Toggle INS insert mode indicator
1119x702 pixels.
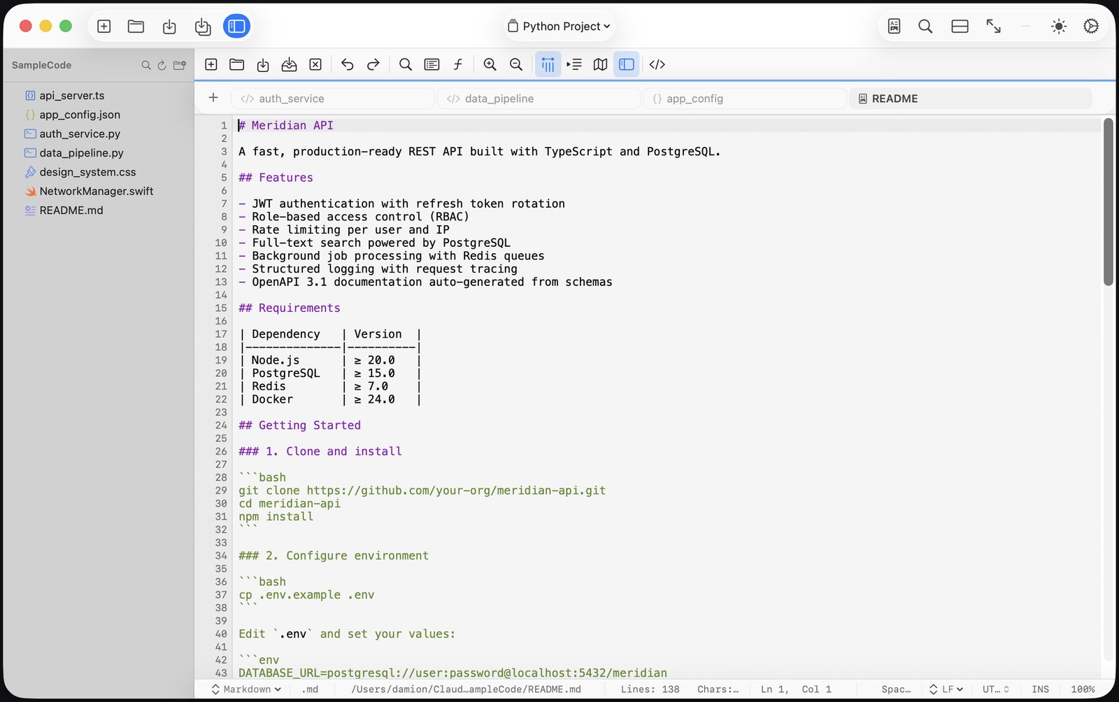1040,689
